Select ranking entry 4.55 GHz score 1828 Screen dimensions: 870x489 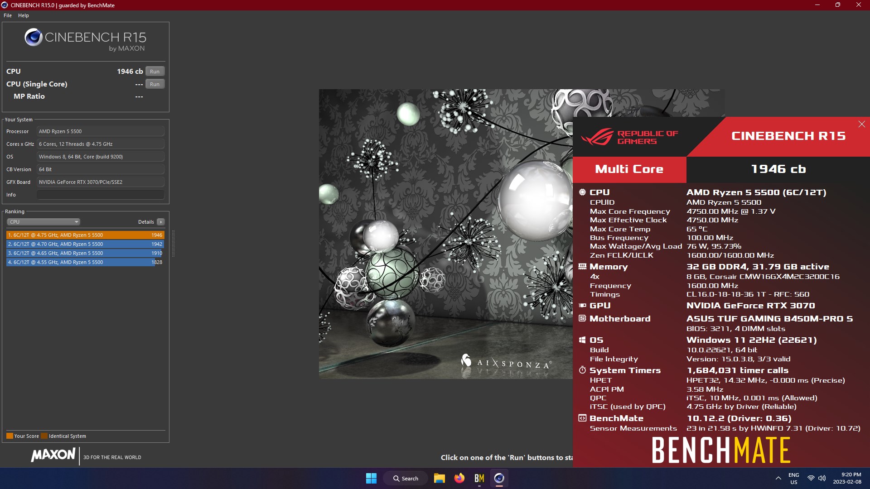(85, 262)
